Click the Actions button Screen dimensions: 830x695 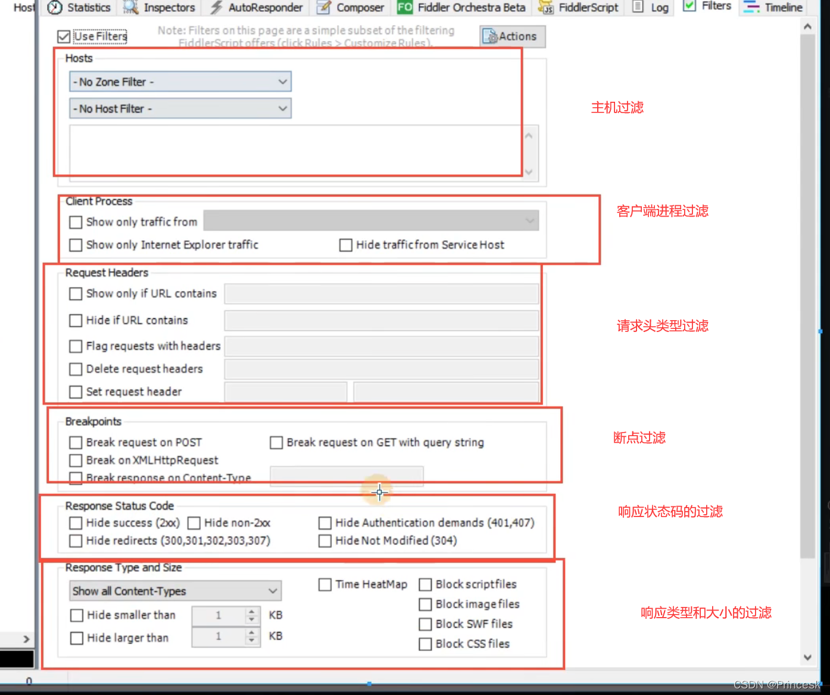(x=512, y=36)
